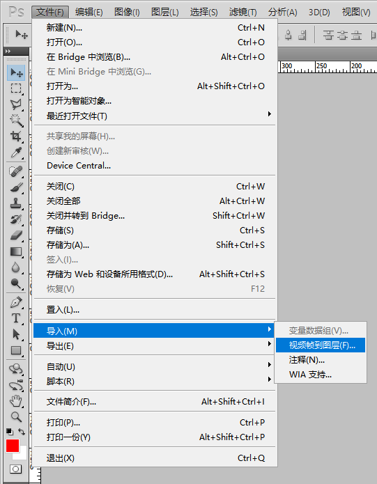Select the 3D Camera Rotate tool
The height and width of the screenshot is (484, 377).
(16, 385)
